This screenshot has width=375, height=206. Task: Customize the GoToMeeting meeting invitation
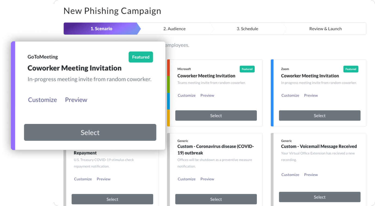click(42, 100)
